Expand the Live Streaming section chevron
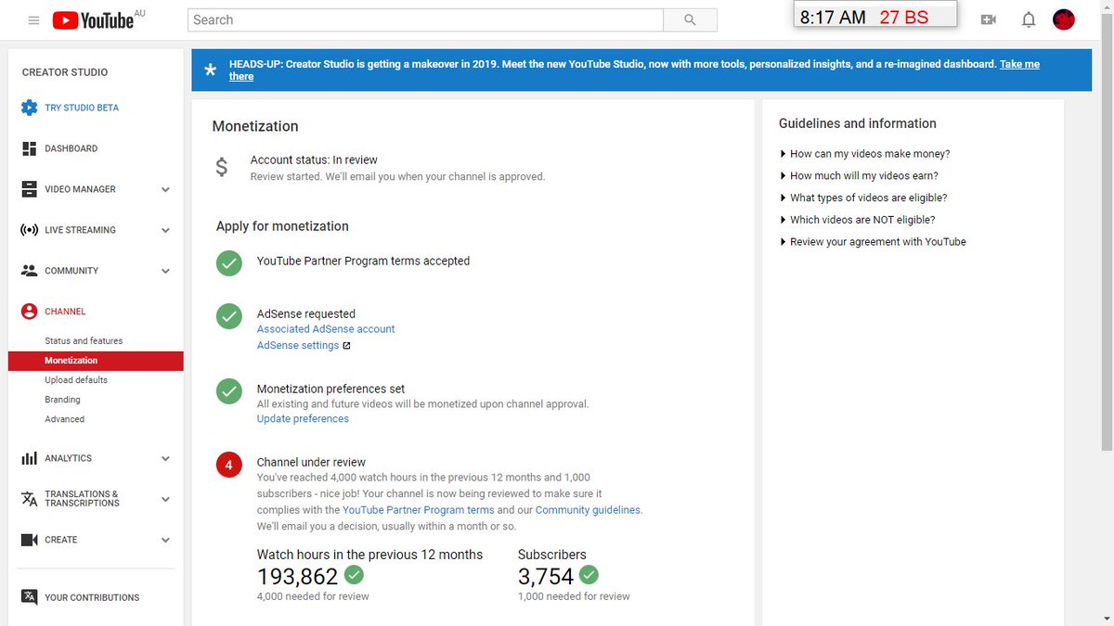 coord(165,231)
